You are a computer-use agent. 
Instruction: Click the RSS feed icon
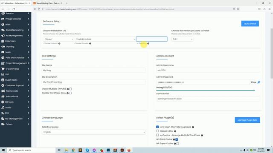[3, 113]
